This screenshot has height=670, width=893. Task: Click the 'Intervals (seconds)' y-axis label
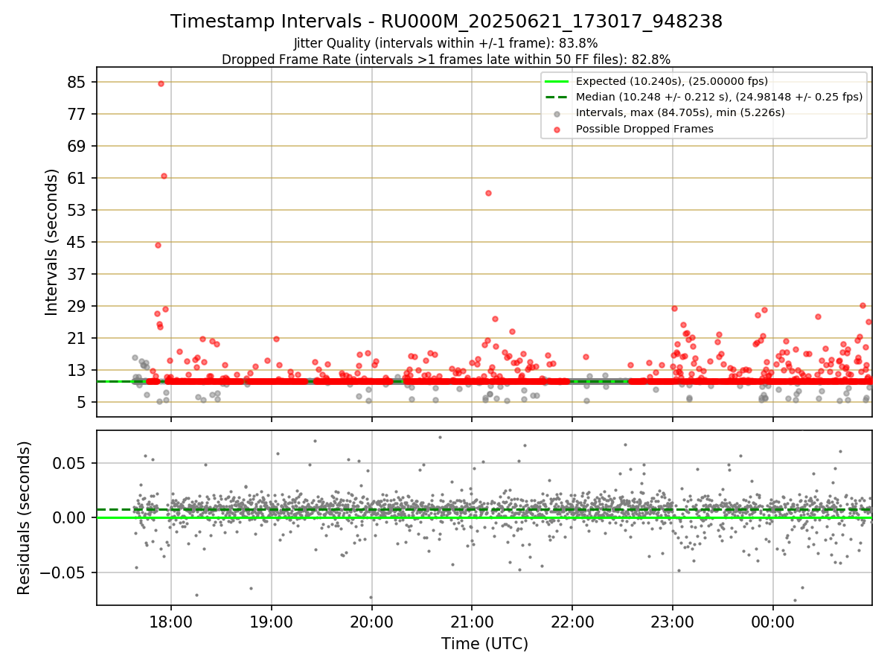pos(52,242)
